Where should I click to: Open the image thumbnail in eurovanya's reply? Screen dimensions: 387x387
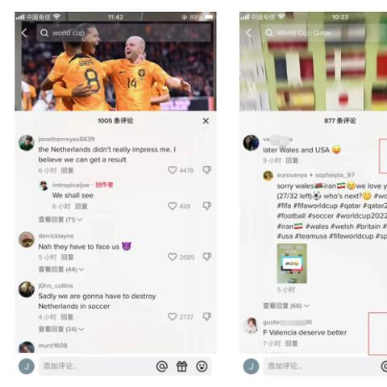tap(292, 264)
